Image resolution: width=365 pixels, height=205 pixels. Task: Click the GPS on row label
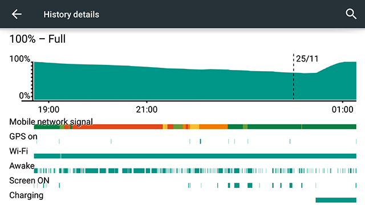23,137
